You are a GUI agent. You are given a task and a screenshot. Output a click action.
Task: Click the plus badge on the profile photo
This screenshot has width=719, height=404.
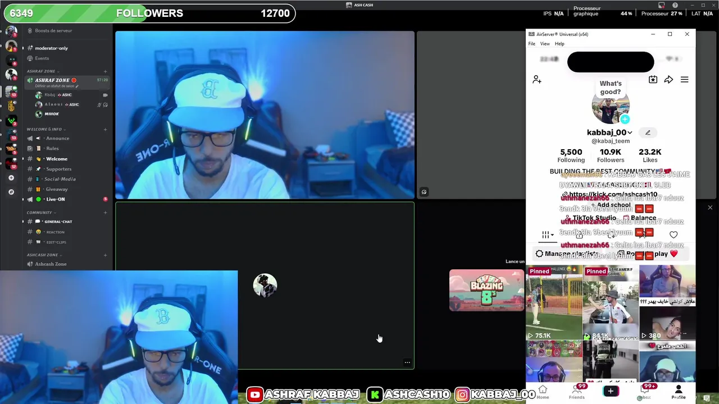[x=625, y=119]
